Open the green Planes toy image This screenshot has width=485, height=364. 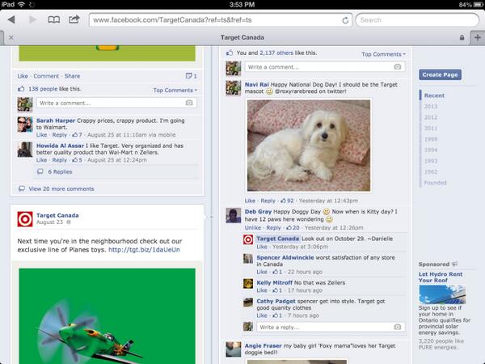107,316
